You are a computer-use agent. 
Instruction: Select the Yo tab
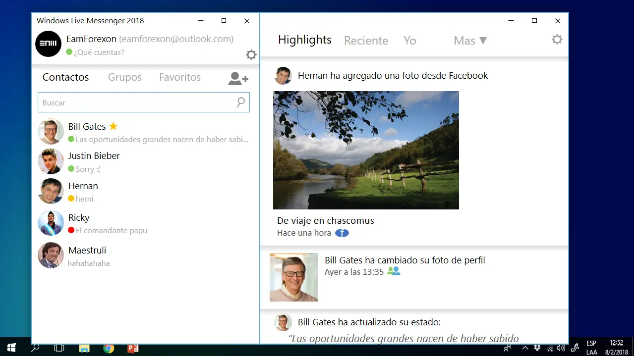[409, 41]
